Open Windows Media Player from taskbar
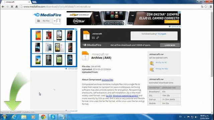The height and width of the screenshot is (120, 214). tap(33, 117)
